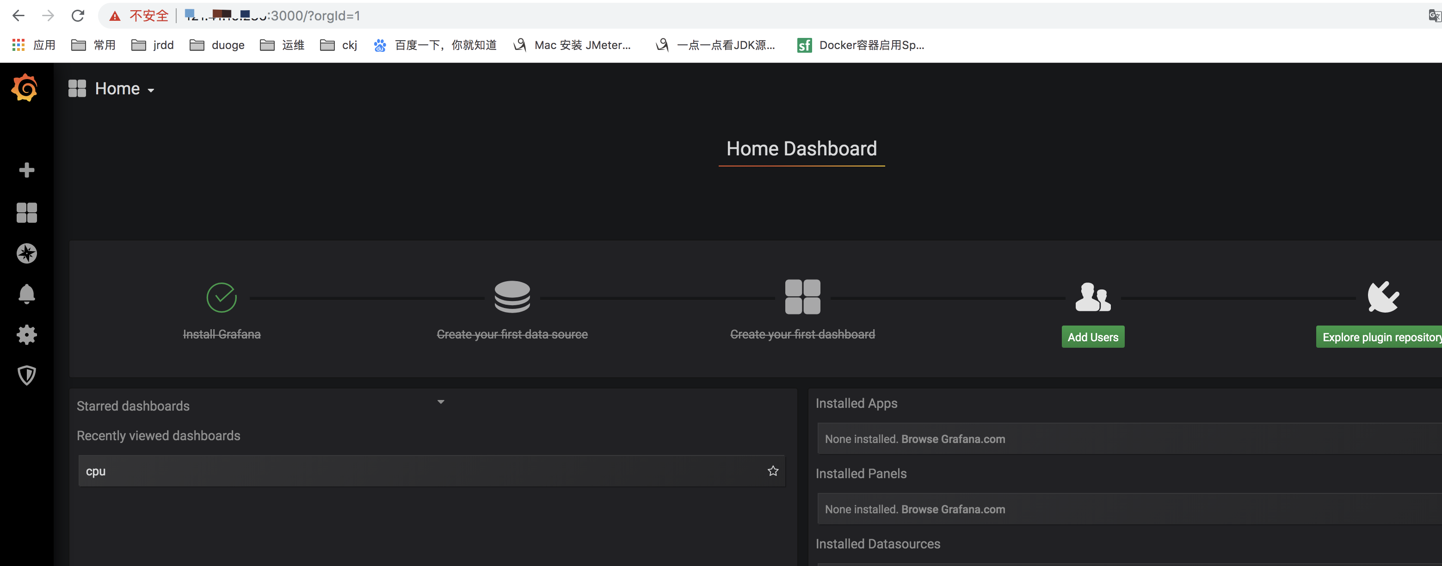Viewport: 1442px width, 566px height.
Task: Open the jrdd bookmarks folder
Action: click(x=152, y=45)
